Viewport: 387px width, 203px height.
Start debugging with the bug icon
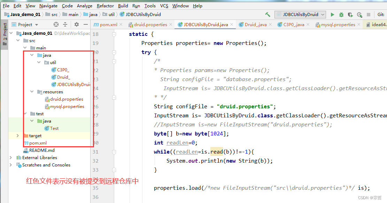point(341,15)
